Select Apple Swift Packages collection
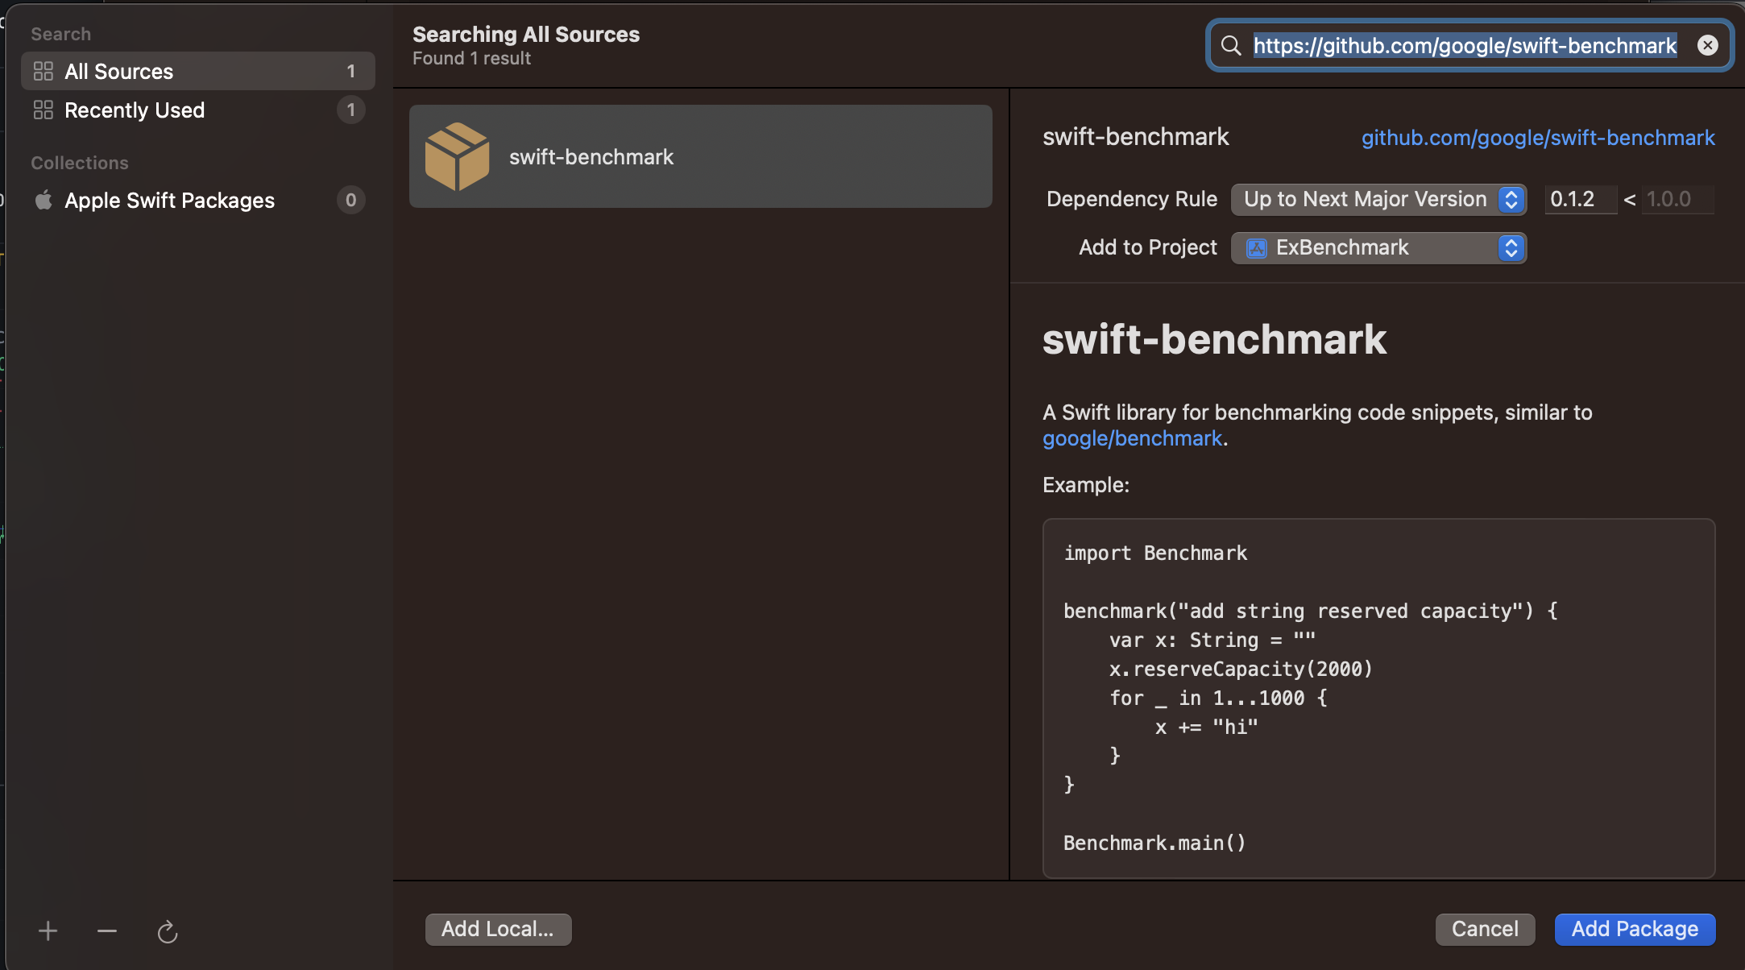 coord(169,201)
